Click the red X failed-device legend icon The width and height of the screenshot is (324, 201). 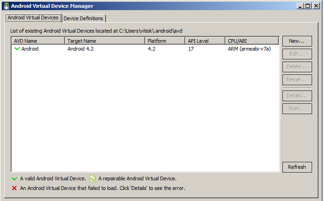pyautogui.click(x=14, y=188)
